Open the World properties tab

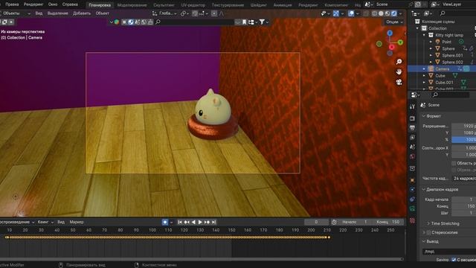[412, 157]
